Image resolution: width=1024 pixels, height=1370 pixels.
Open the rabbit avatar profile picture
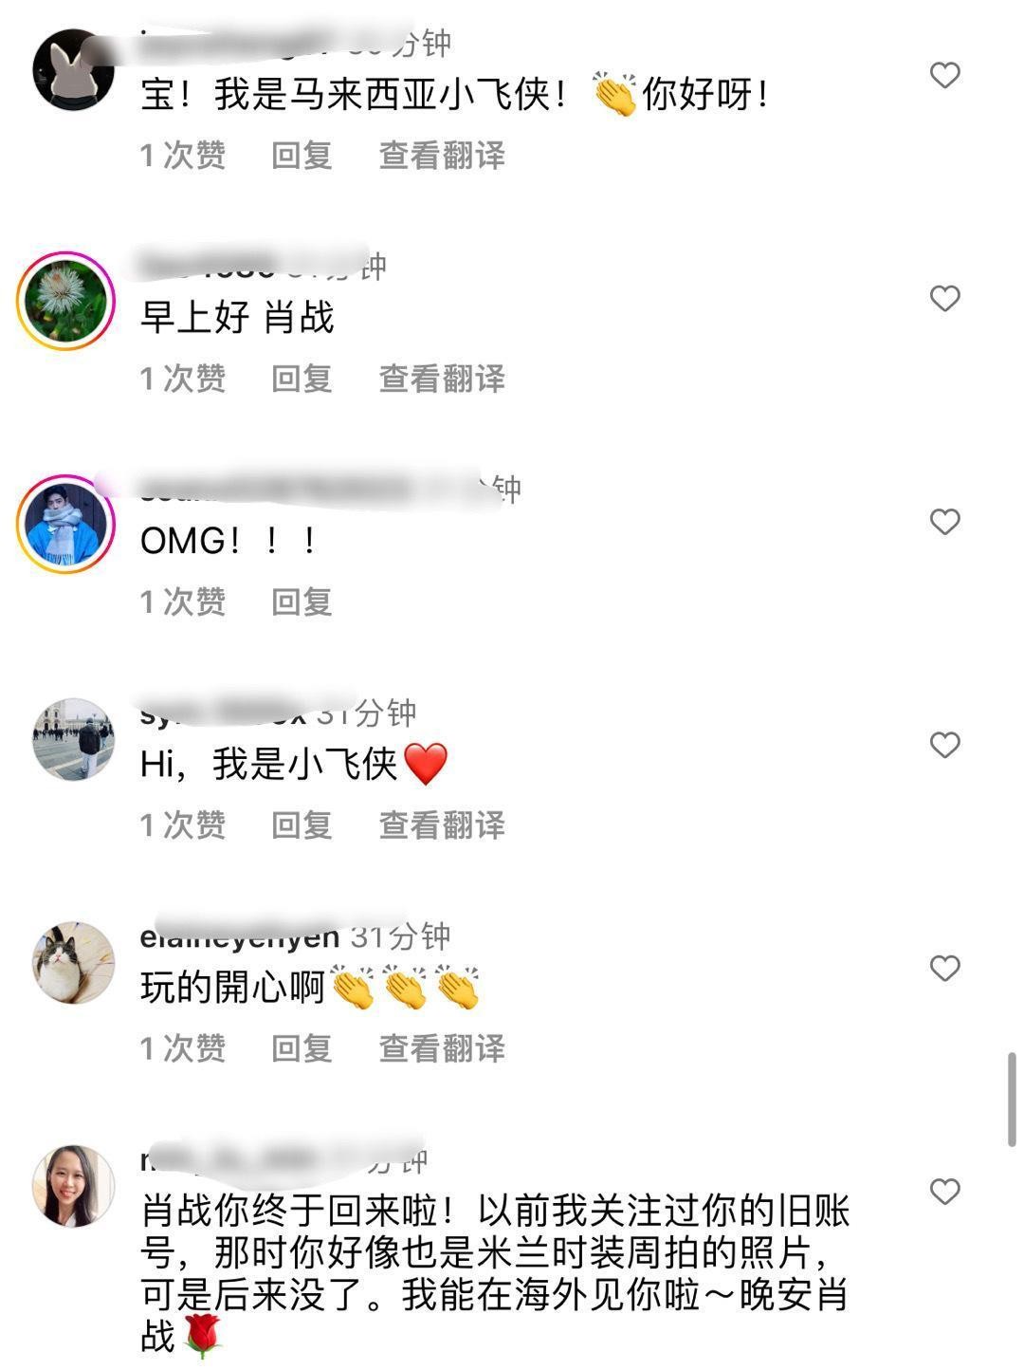73,70
